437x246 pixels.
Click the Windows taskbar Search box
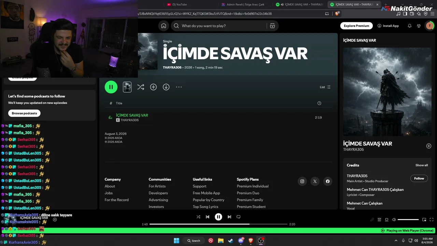(x=194, y=241)
